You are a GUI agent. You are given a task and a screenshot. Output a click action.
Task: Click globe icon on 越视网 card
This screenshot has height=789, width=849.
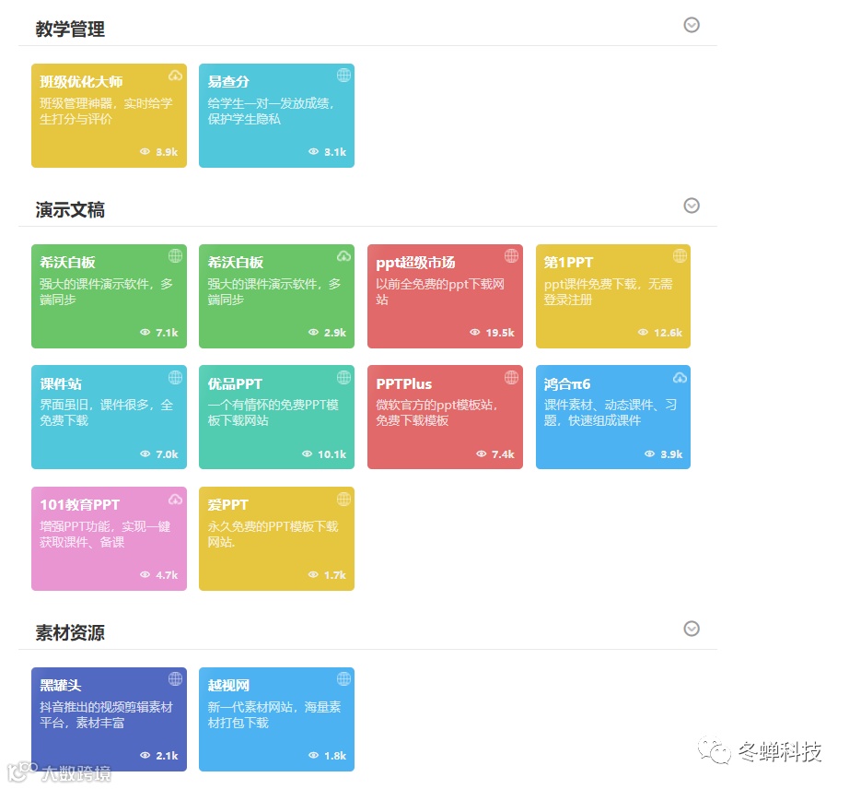[343, 678]
